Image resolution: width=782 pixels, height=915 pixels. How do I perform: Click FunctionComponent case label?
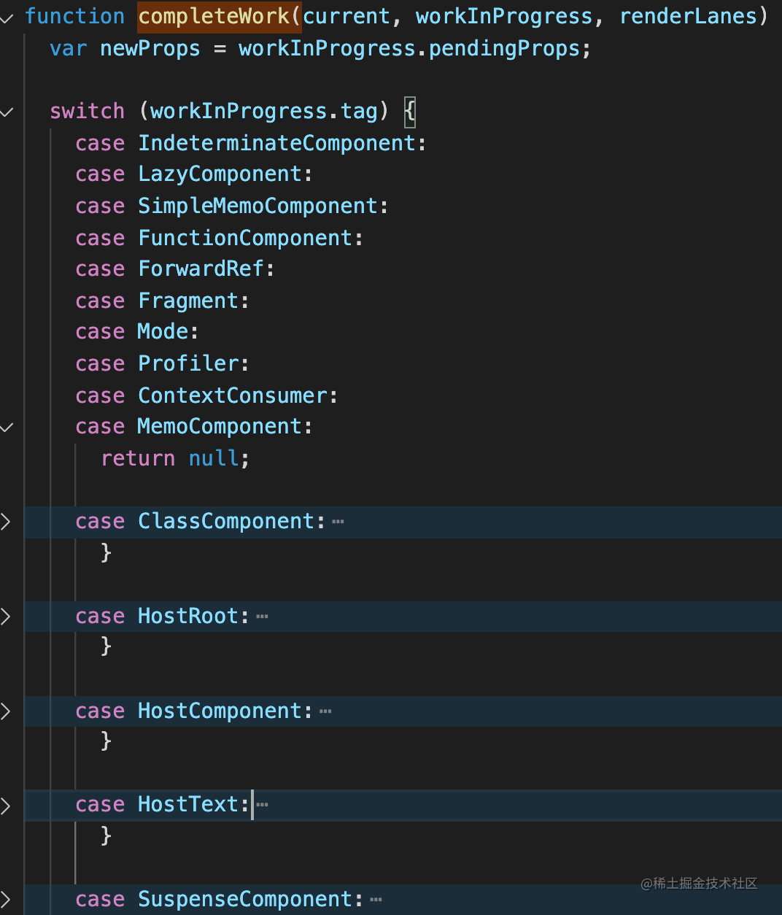[245, 238]
